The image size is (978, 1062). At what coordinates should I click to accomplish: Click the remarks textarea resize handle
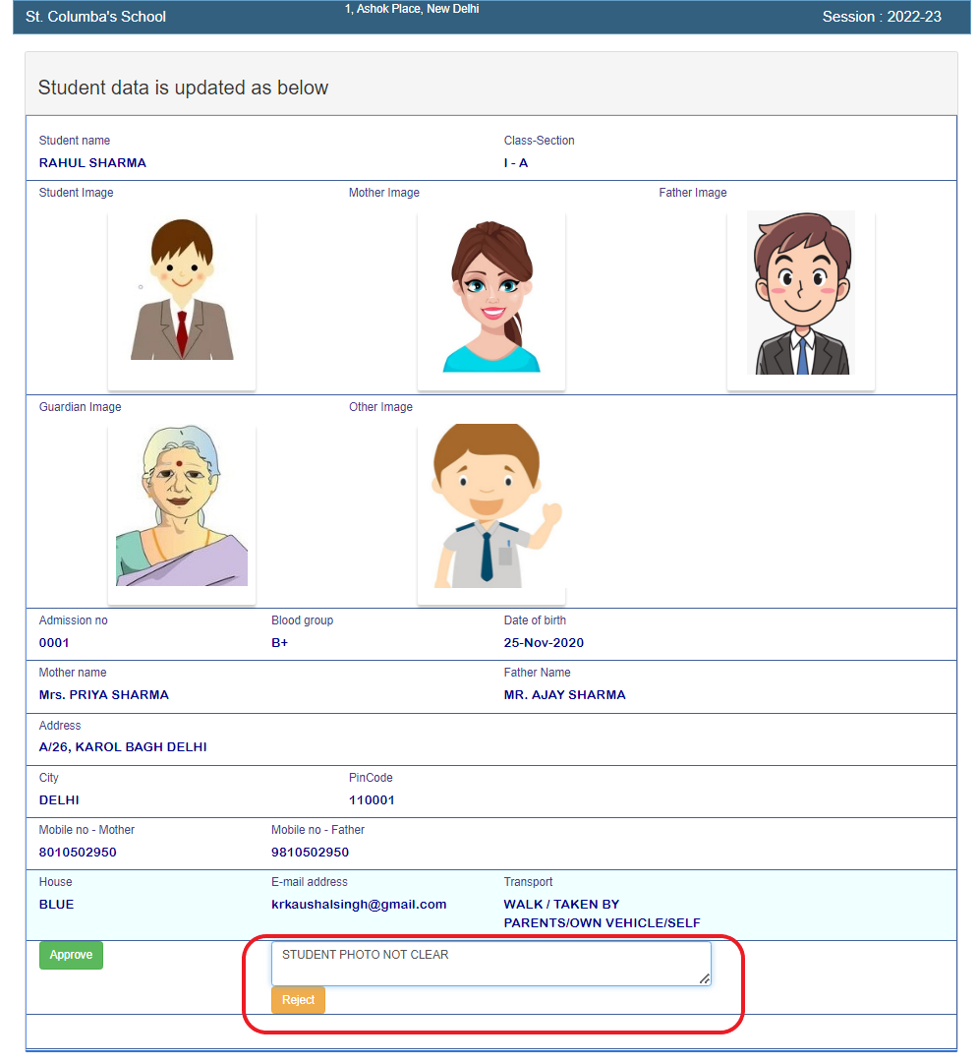click(705, 979)
